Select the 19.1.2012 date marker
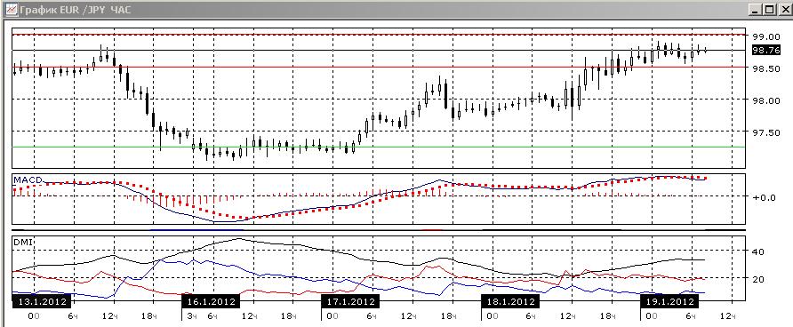Viewport: 793px width, 327px height. click(669, 302)
